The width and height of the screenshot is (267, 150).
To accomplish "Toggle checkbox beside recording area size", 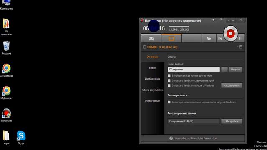I will (x=144, y=47).
